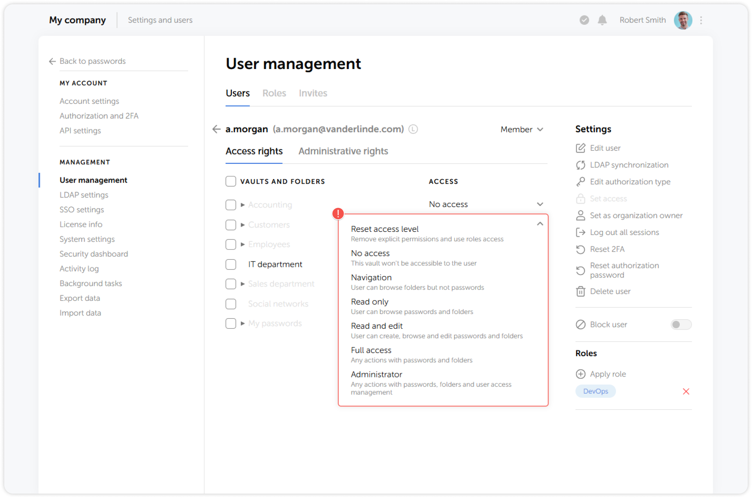Screen dimensions: 752x498
Task: Select all vaults and folders checkbox
Action: [x=230, y=181]
